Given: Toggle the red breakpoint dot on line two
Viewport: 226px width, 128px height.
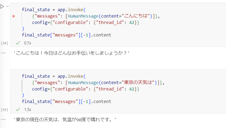Looking at the screenshot, I should click(14, 16).
